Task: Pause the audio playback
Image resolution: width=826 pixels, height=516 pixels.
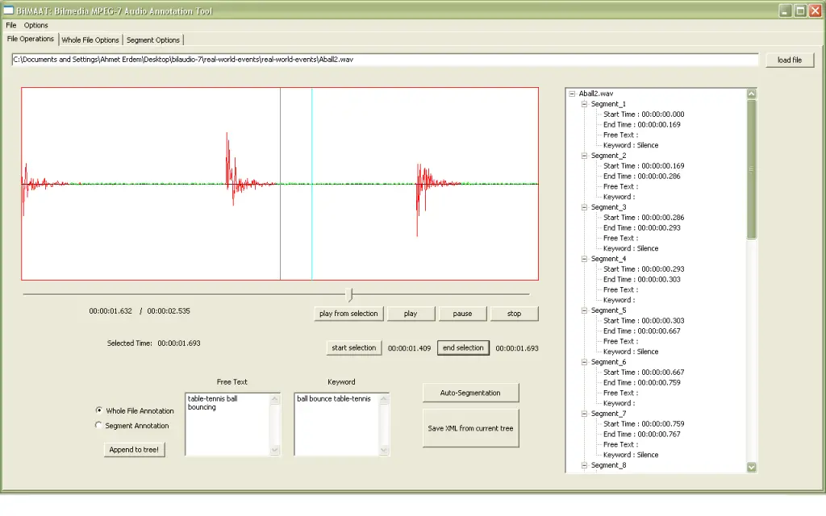Action: [462, 314]
